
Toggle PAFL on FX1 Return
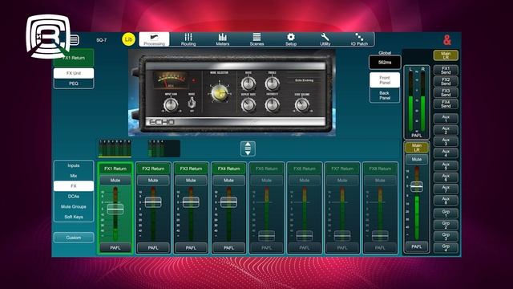tap(115, 248)
